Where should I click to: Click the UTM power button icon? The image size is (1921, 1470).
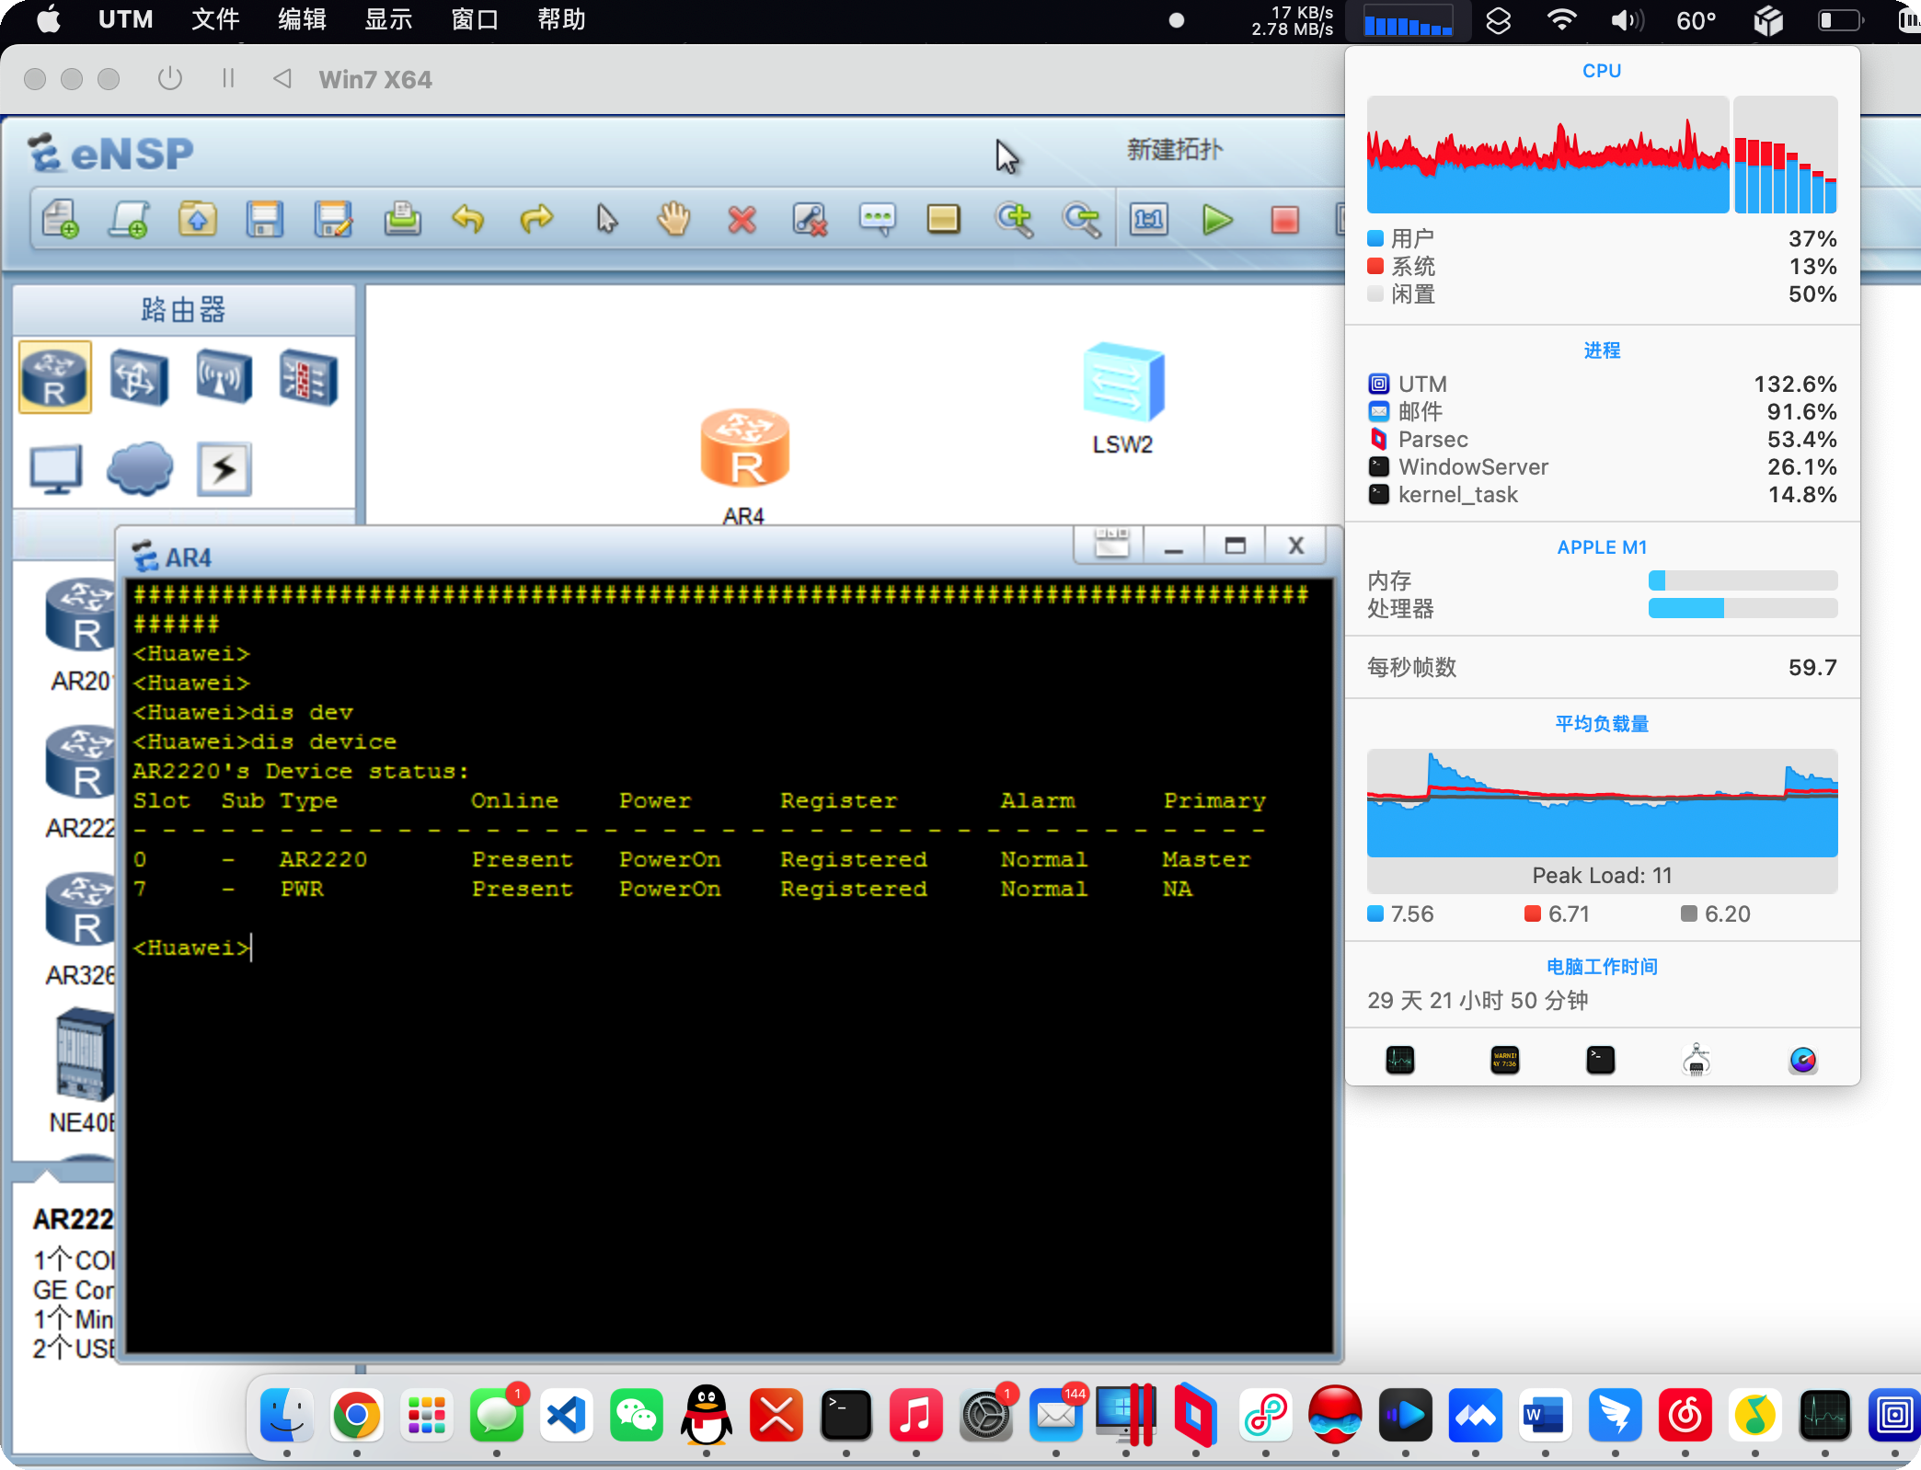[169, 79]
